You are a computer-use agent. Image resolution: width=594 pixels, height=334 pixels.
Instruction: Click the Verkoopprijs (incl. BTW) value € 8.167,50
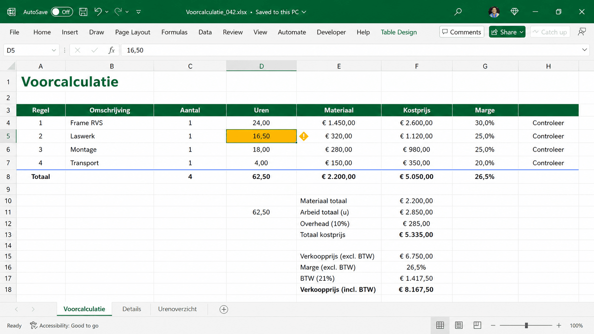tap(416, 290)
